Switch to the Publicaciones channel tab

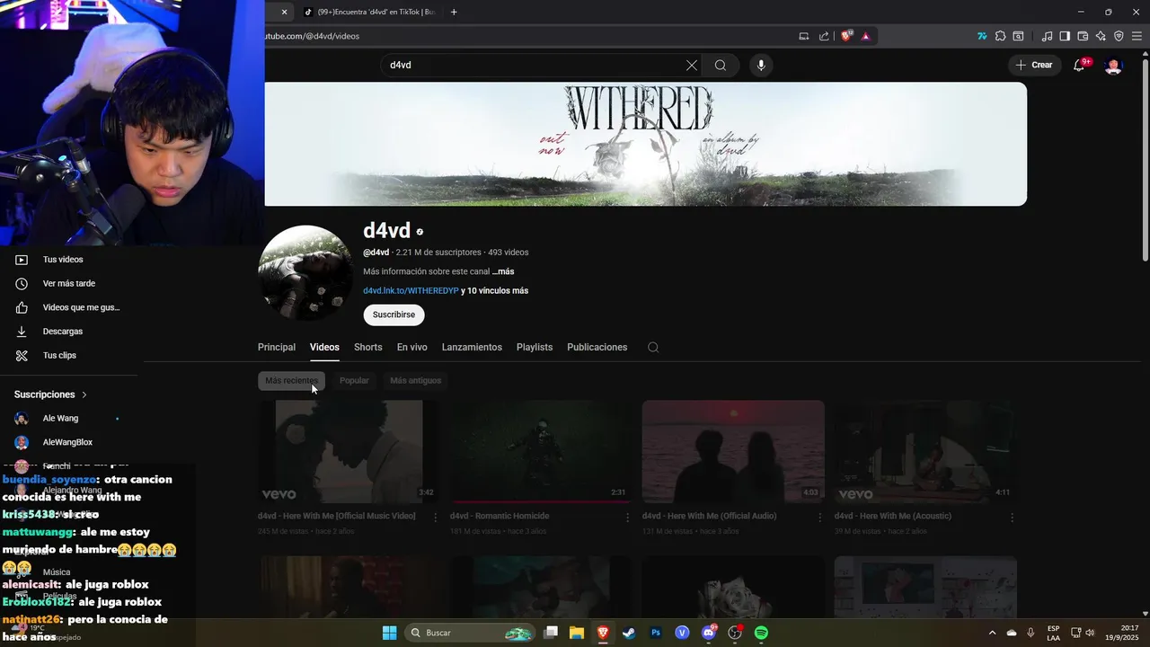click(x=597, y=347)
